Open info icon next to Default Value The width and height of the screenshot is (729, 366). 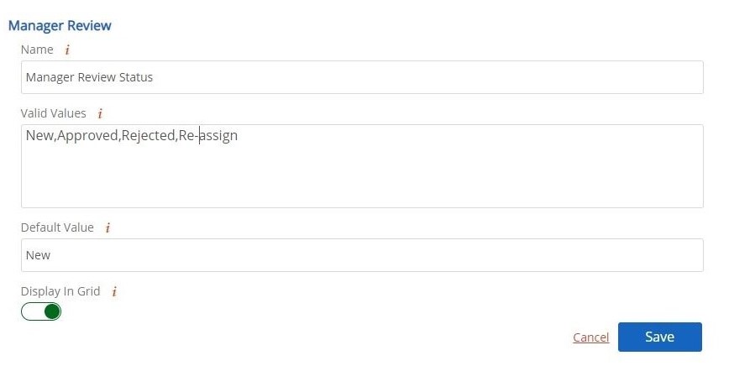[x=108, y=227]
